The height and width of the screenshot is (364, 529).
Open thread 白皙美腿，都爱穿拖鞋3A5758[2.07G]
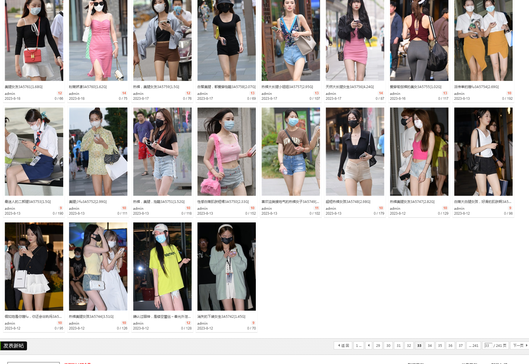226,87
